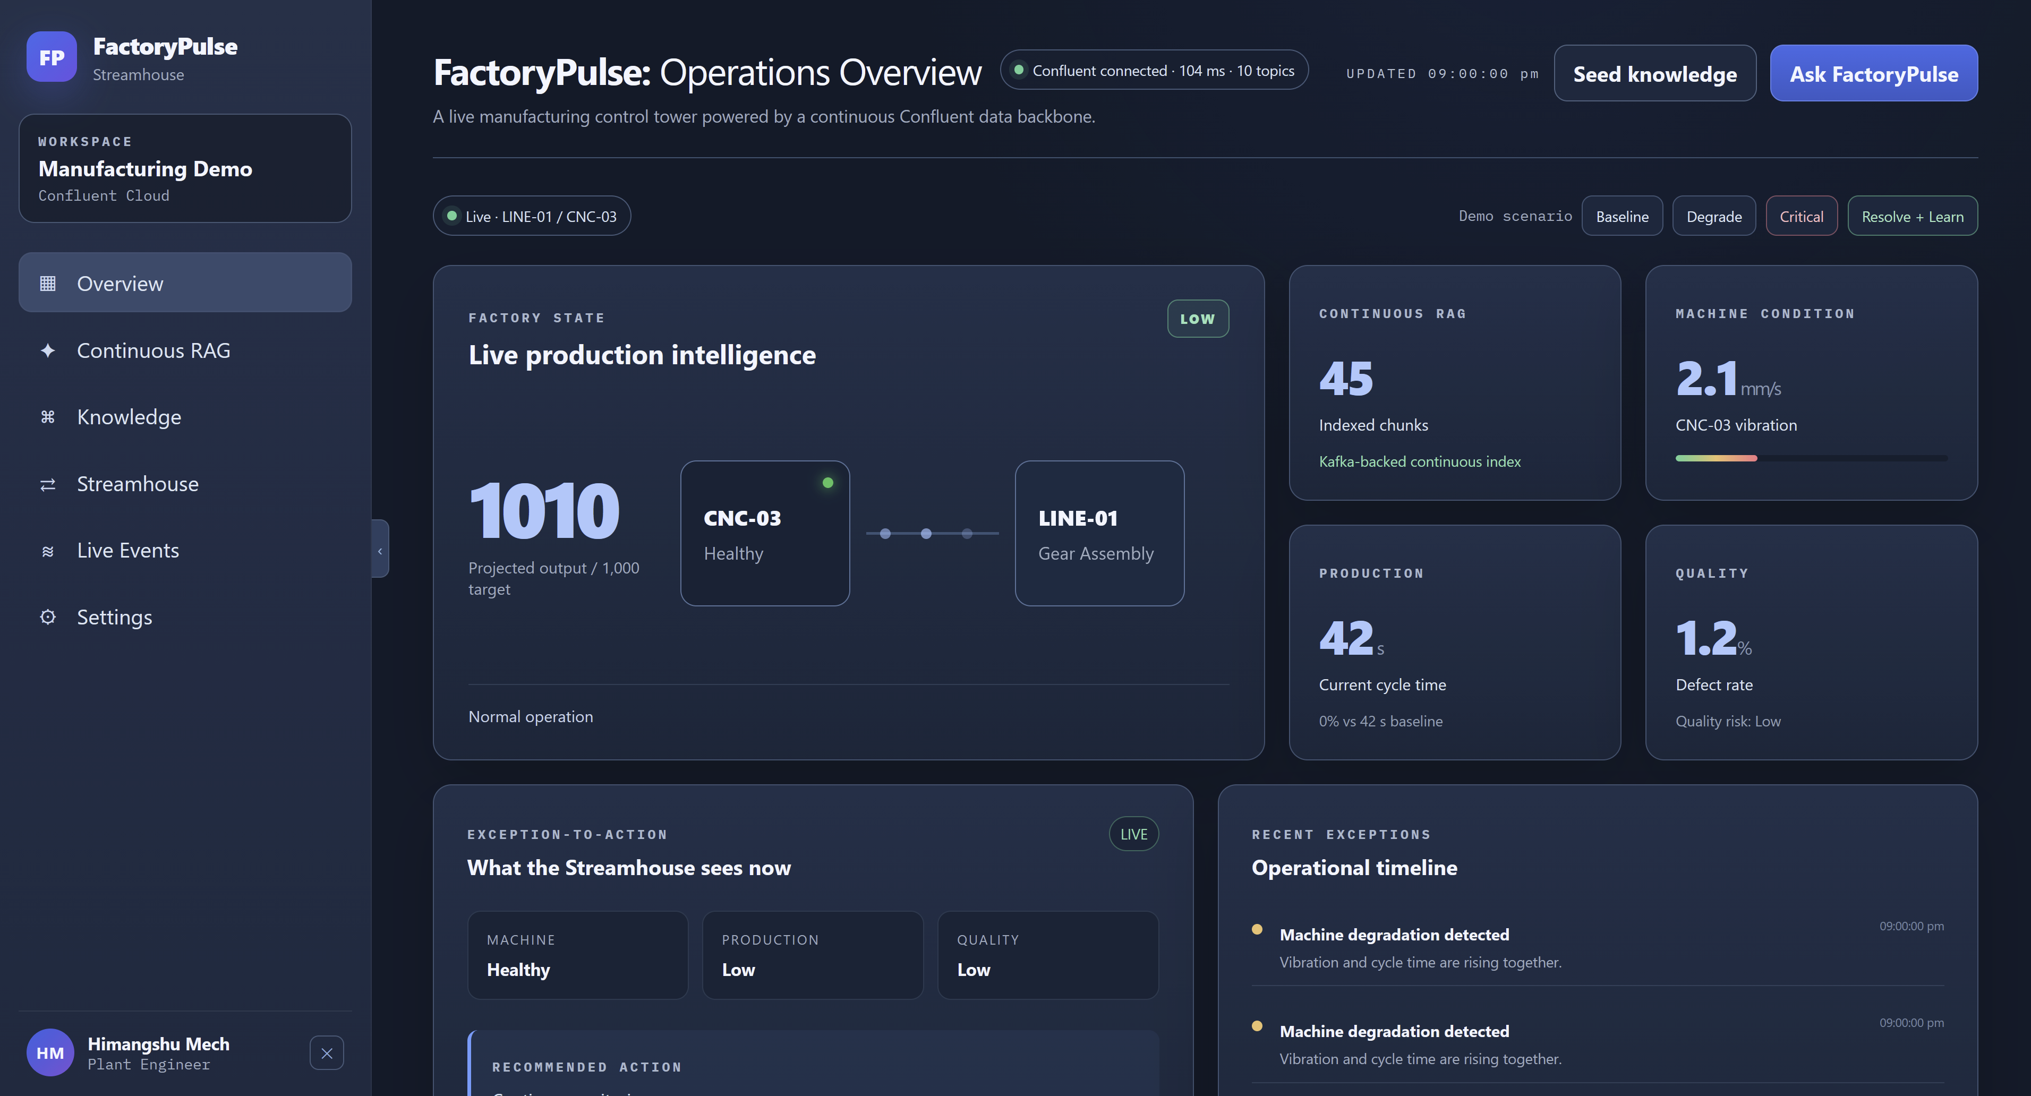Image resolution: width=2031 pixels, height=1096 pixels.
Task: Click the Manufacturing Demo workspace card
Action: (185, 168)
